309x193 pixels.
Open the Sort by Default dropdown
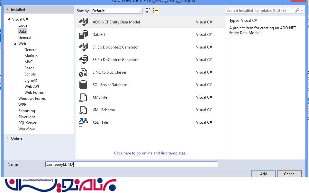tap(117, 11)
